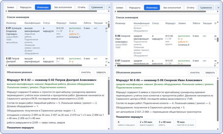This screenshot has height=134, width=223.
Task: Click heading Маршрут M-E-06 инженер Смирнов
Action: point(159,80)
